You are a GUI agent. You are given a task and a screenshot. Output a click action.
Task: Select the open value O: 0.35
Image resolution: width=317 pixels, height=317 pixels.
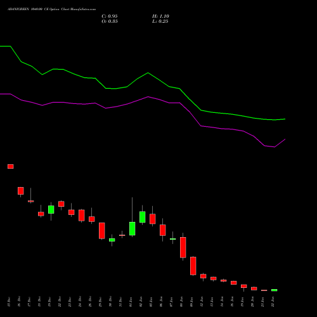110,22
